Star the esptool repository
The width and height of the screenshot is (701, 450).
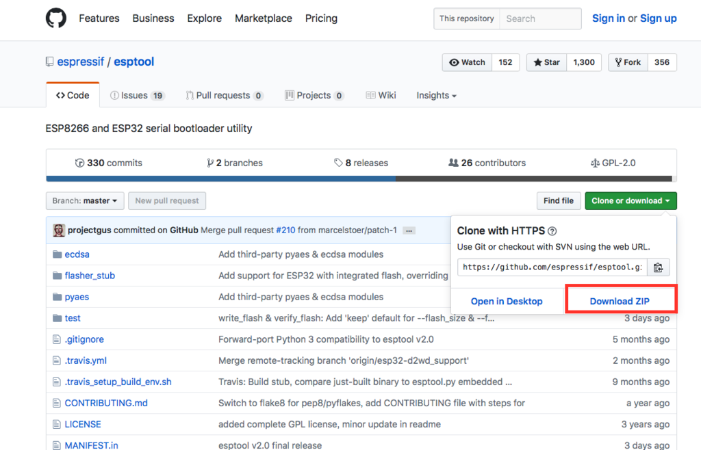pyautogui.click(x=547, y=62)
